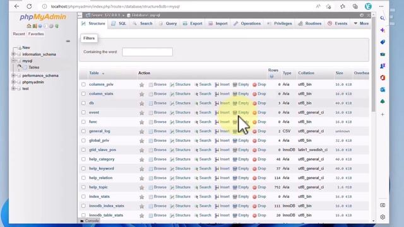Image resolution: width=404 pixels, height=227 pixels.
Task: Open Edge sidebar shopping tag icon
Action: tap(383, 42)
